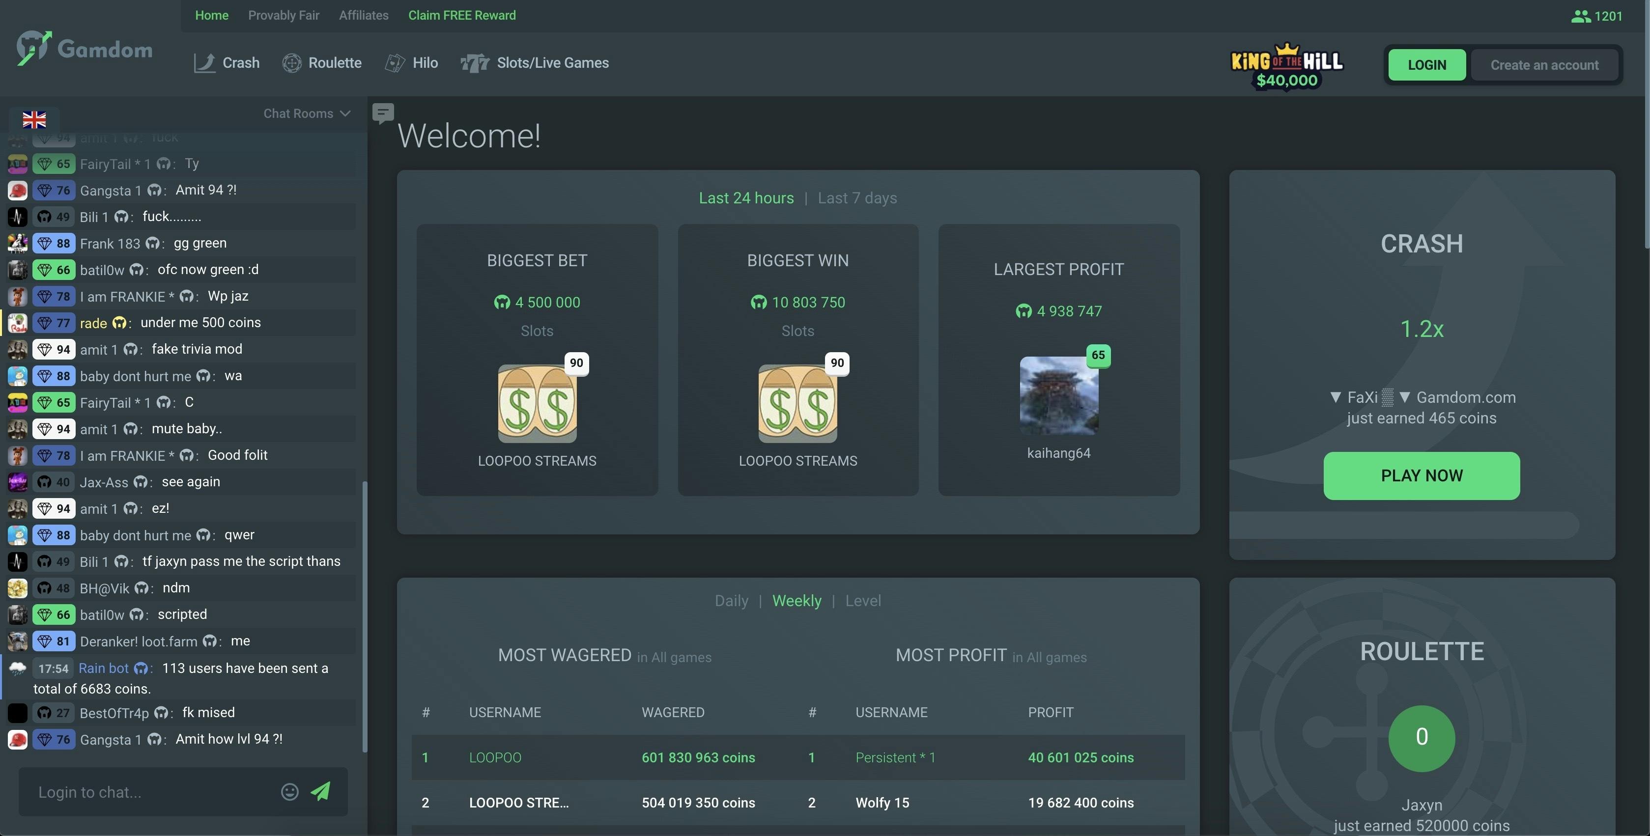Screen dimensions: 1650x836
Task: Open the Provably Fair page
Action: [284, 15]
